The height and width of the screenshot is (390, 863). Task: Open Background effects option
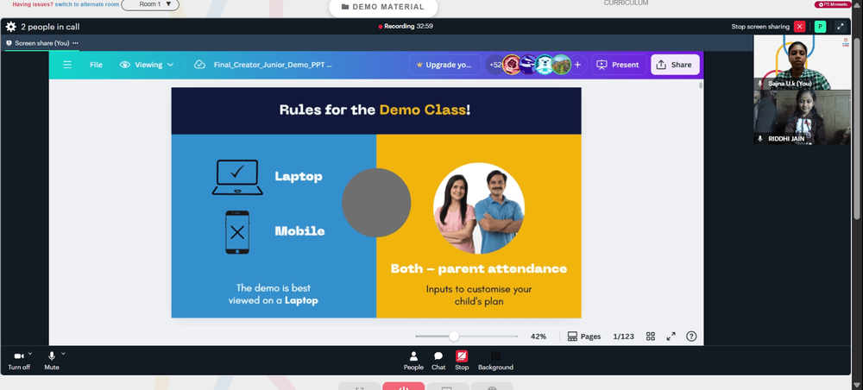point(495,361)
